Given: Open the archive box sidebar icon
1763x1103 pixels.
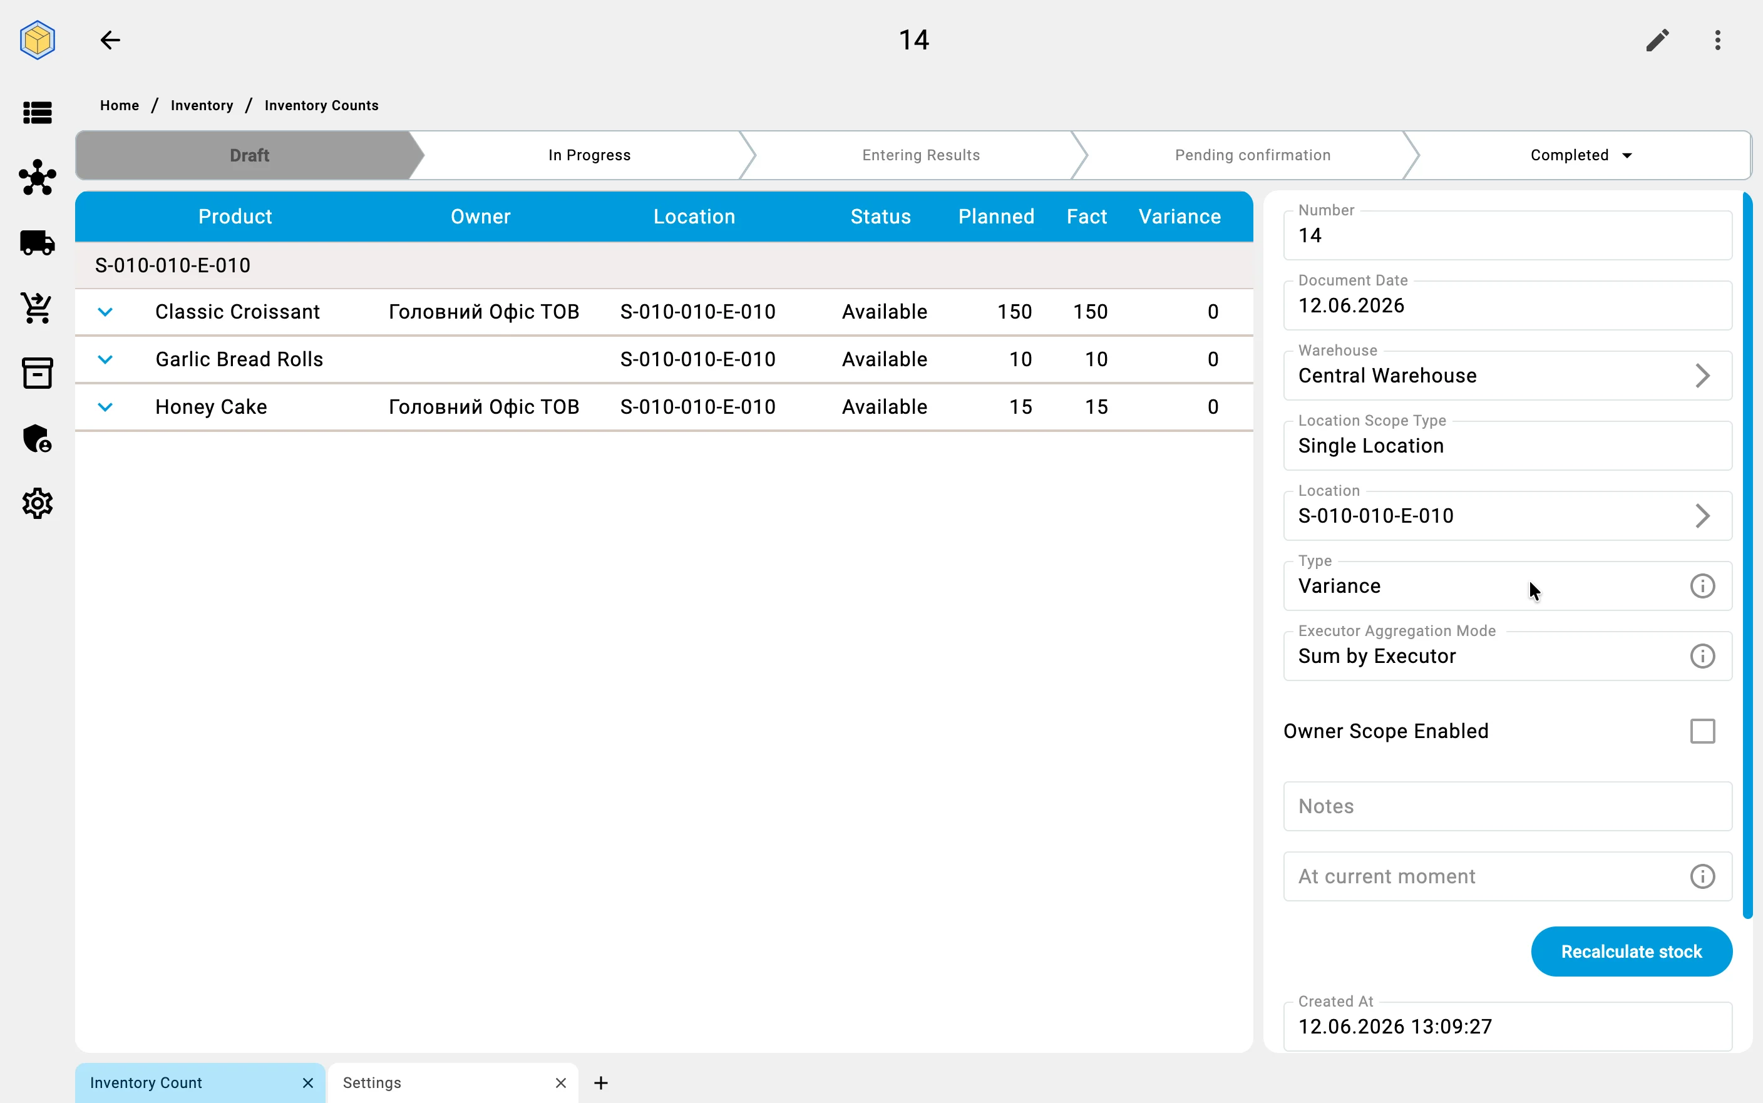Looking at the screenshot, I should click(x=37, y=372).
